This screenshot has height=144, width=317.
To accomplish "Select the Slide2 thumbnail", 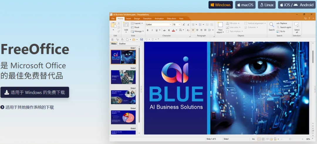I will [123, 77].
